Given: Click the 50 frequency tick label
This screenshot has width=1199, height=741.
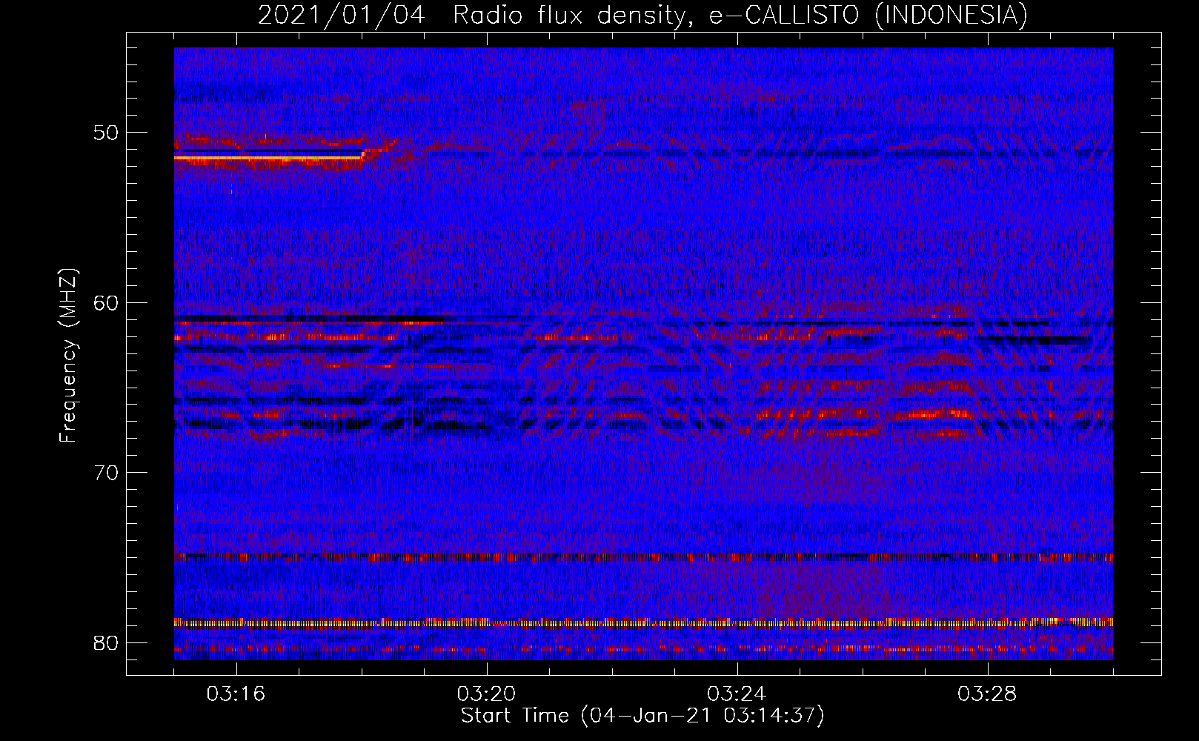Looking at the screenshot, I should (x=106, y=133).
